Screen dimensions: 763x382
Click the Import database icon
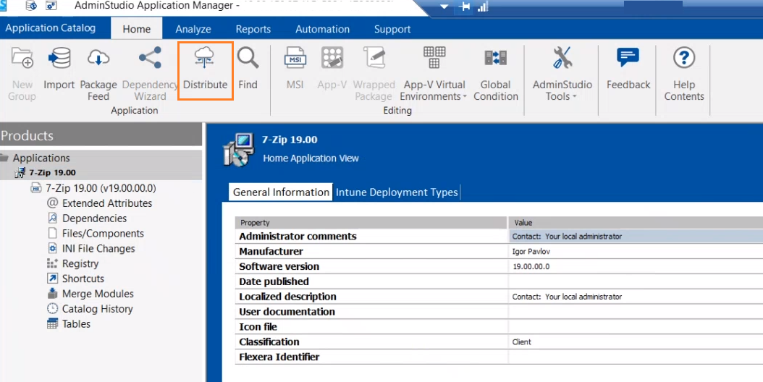coord(59,58)
